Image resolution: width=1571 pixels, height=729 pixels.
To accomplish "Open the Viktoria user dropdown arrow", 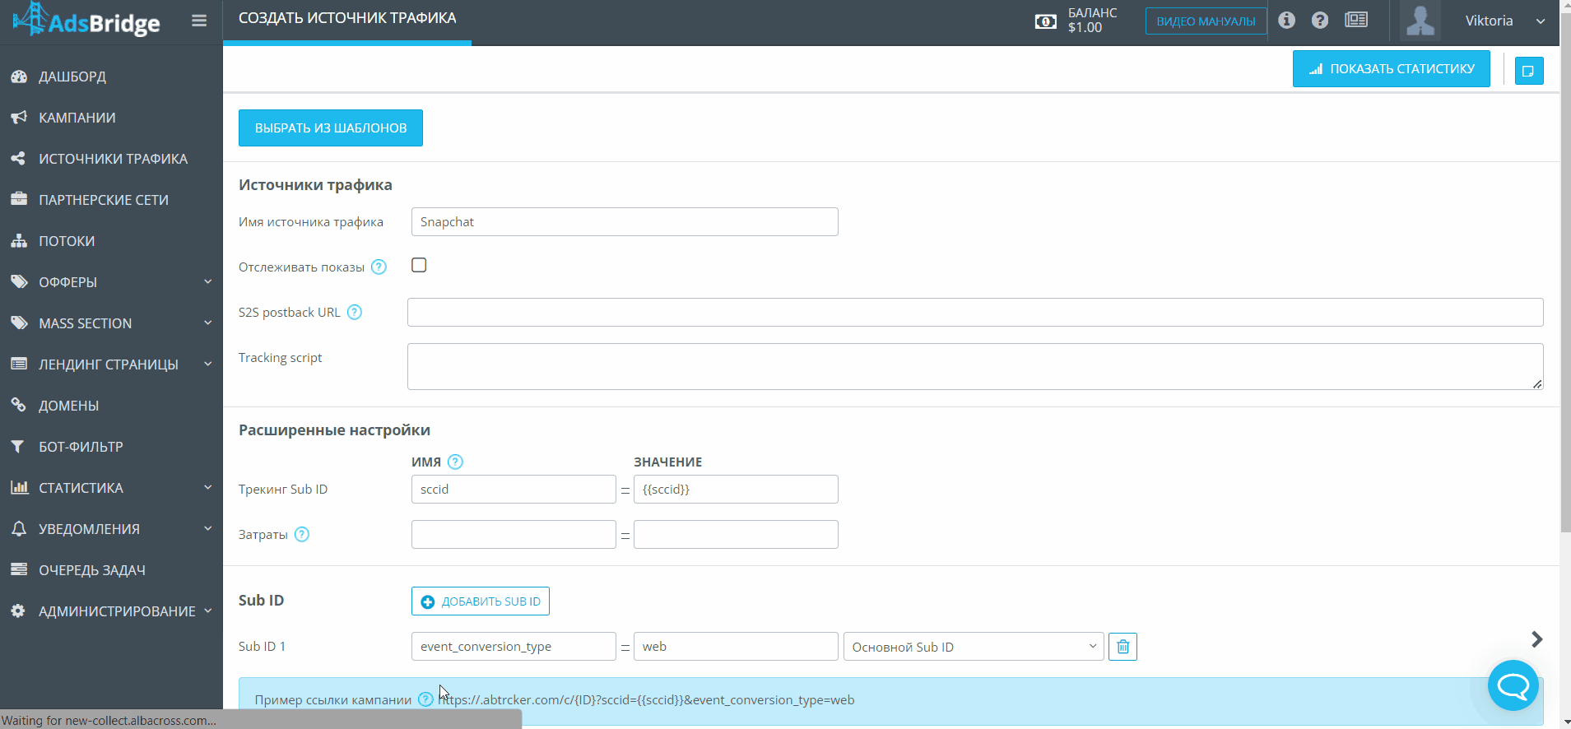I will click(x=1541, y=21).
